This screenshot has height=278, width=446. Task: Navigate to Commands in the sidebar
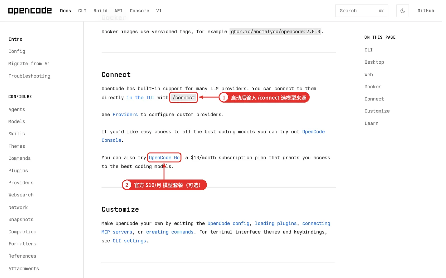(20, 158)
